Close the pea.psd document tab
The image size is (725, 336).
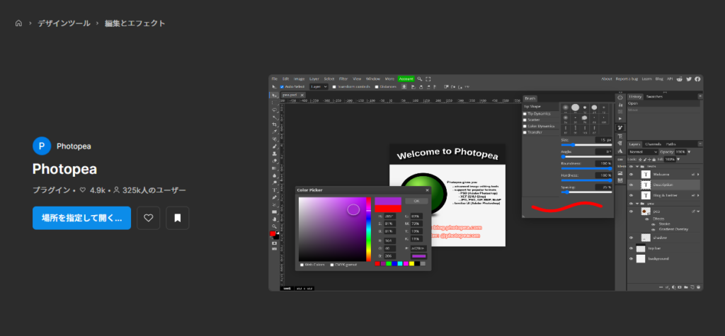tap(302, 95)
